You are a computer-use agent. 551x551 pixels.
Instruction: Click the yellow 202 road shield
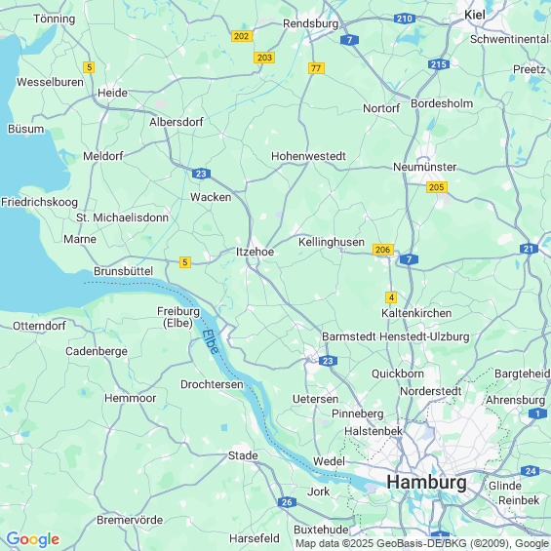coord(242,36)
